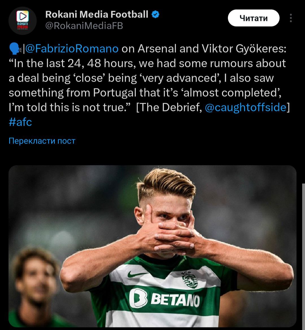Screen dimensions: 305x330
Task: Click the blue verified badge
Action: click(156, 14)
